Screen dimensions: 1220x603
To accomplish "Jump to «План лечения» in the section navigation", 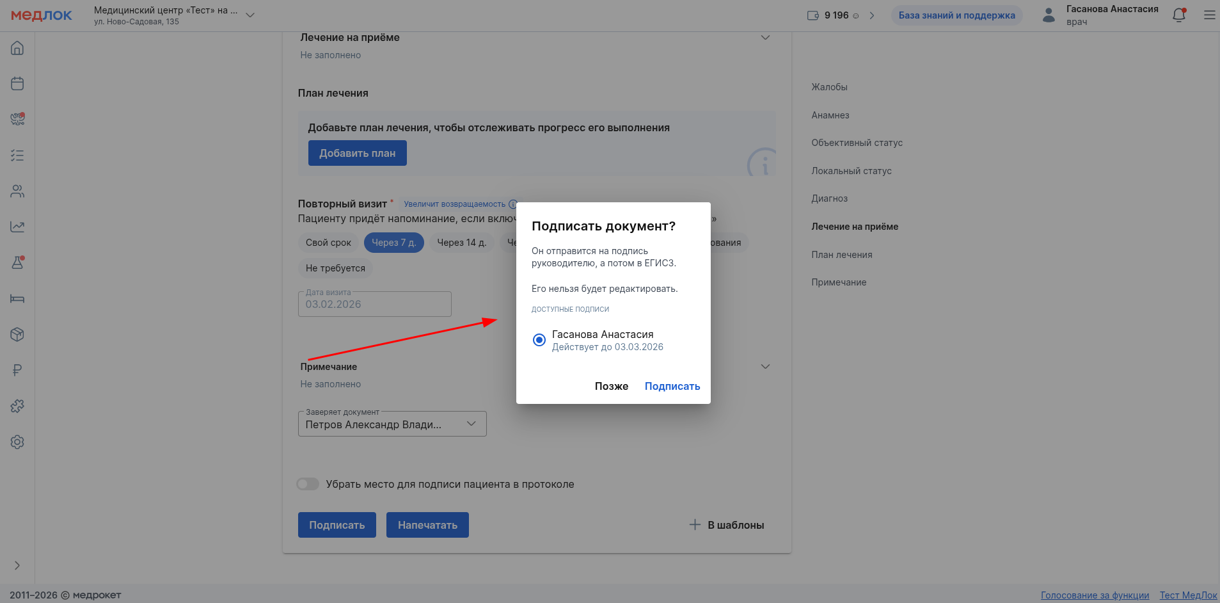I will pyautogui.click(x=841, y=255).
